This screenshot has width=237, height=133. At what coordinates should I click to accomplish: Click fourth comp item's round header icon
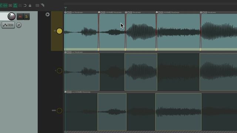coord(157,12)
